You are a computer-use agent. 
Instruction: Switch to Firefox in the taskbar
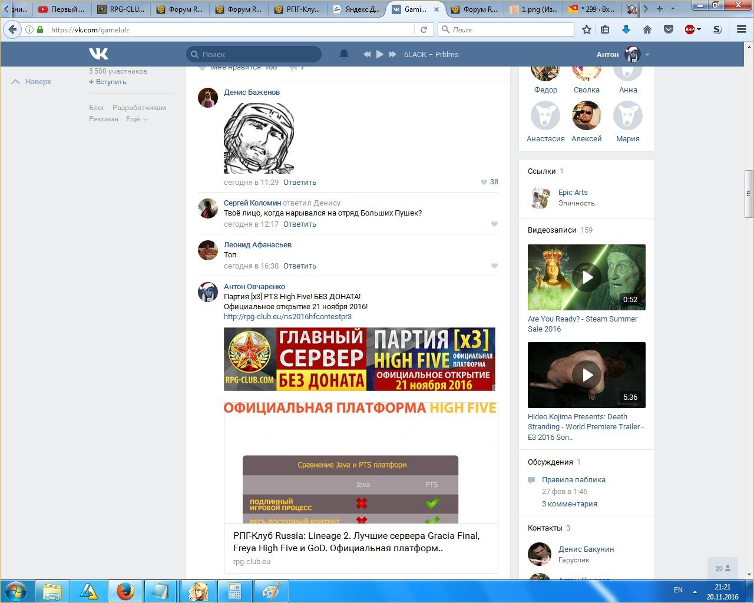[x=125, y=591]
